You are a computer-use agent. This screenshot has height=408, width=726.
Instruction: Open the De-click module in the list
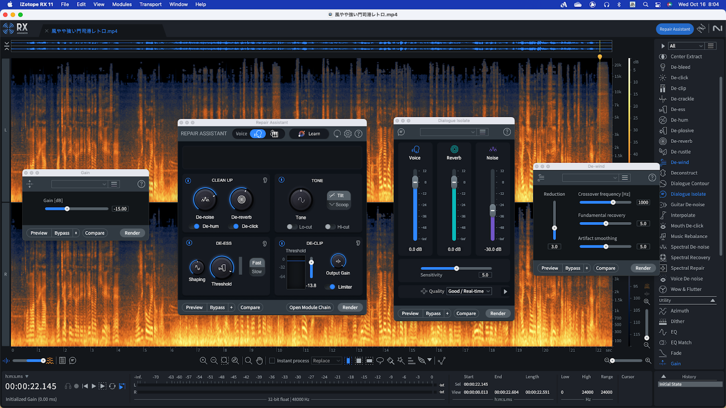679,78
